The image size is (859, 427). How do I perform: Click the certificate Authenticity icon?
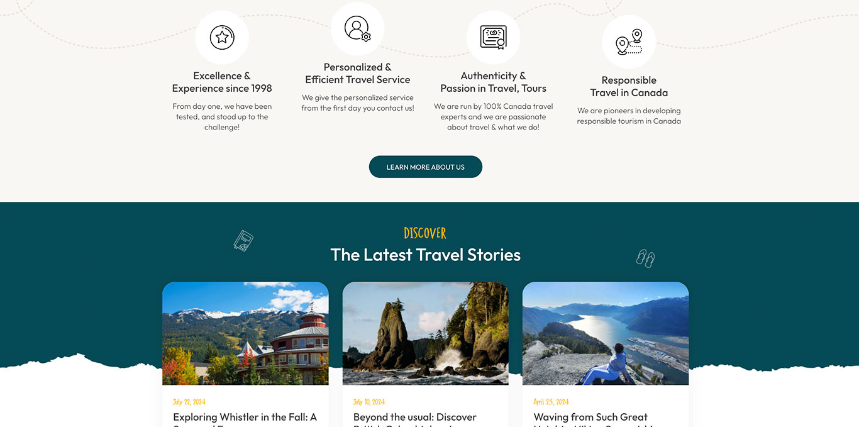click(493, 37)
